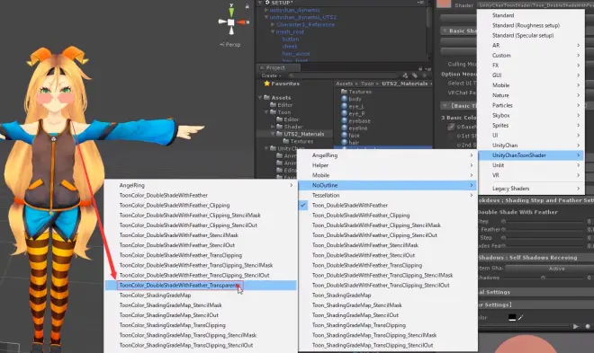Click the Shader folder icon in Project tree
594x353 pixels.
tap(280, 127)
